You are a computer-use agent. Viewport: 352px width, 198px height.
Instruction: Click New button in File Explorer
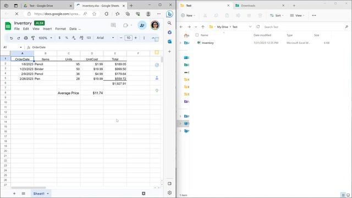coord(188,15)
